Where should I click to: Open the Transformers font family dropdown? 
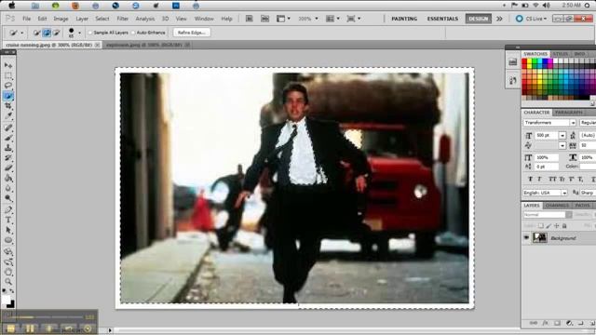click(573, 123)
